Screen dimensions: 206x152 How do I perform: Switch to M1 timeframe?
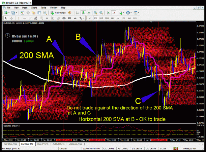point(90,18)
